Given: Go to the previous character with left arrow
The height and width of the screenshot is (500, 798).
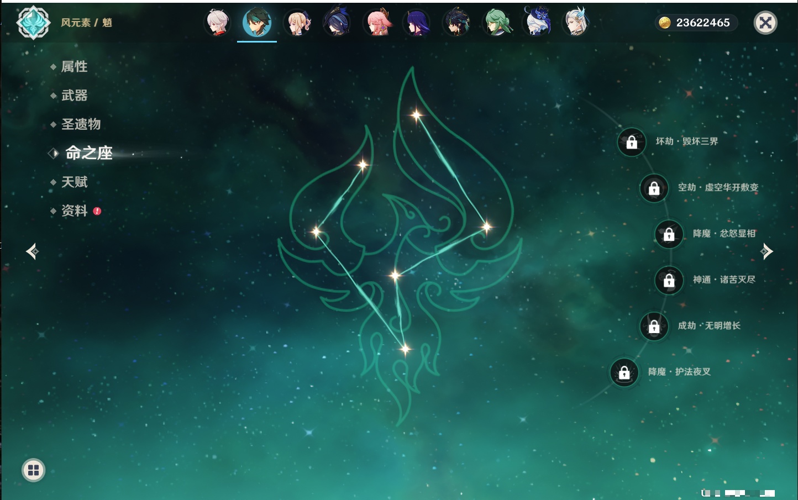Looking at the screenshot, I should pos(32,251).
